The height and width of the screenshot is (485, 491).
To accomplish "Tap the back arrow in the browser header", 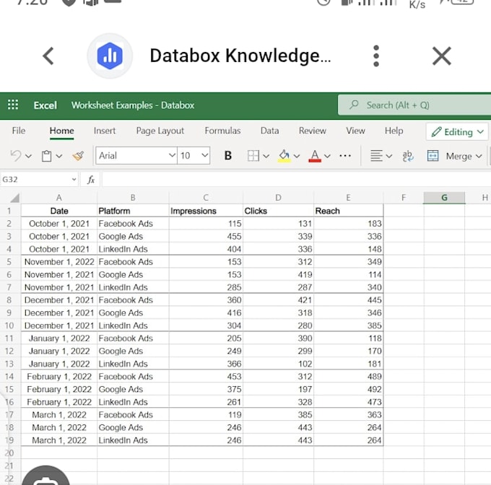I will coord(48,56).
